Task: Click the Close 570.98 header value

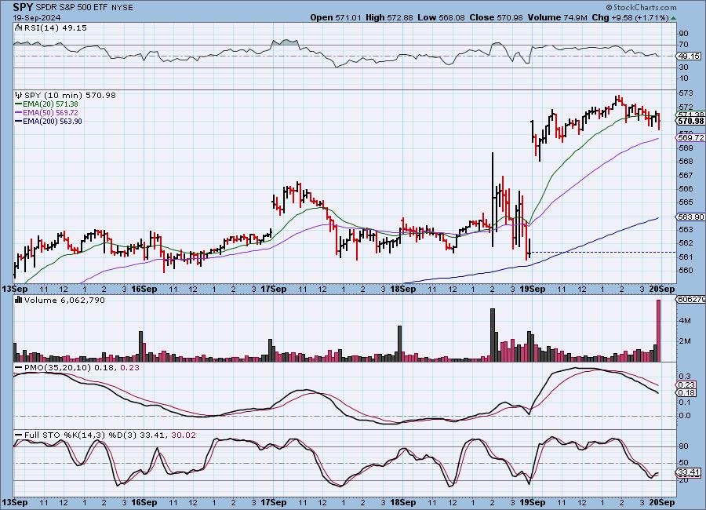Action: (x=497, y=17)
